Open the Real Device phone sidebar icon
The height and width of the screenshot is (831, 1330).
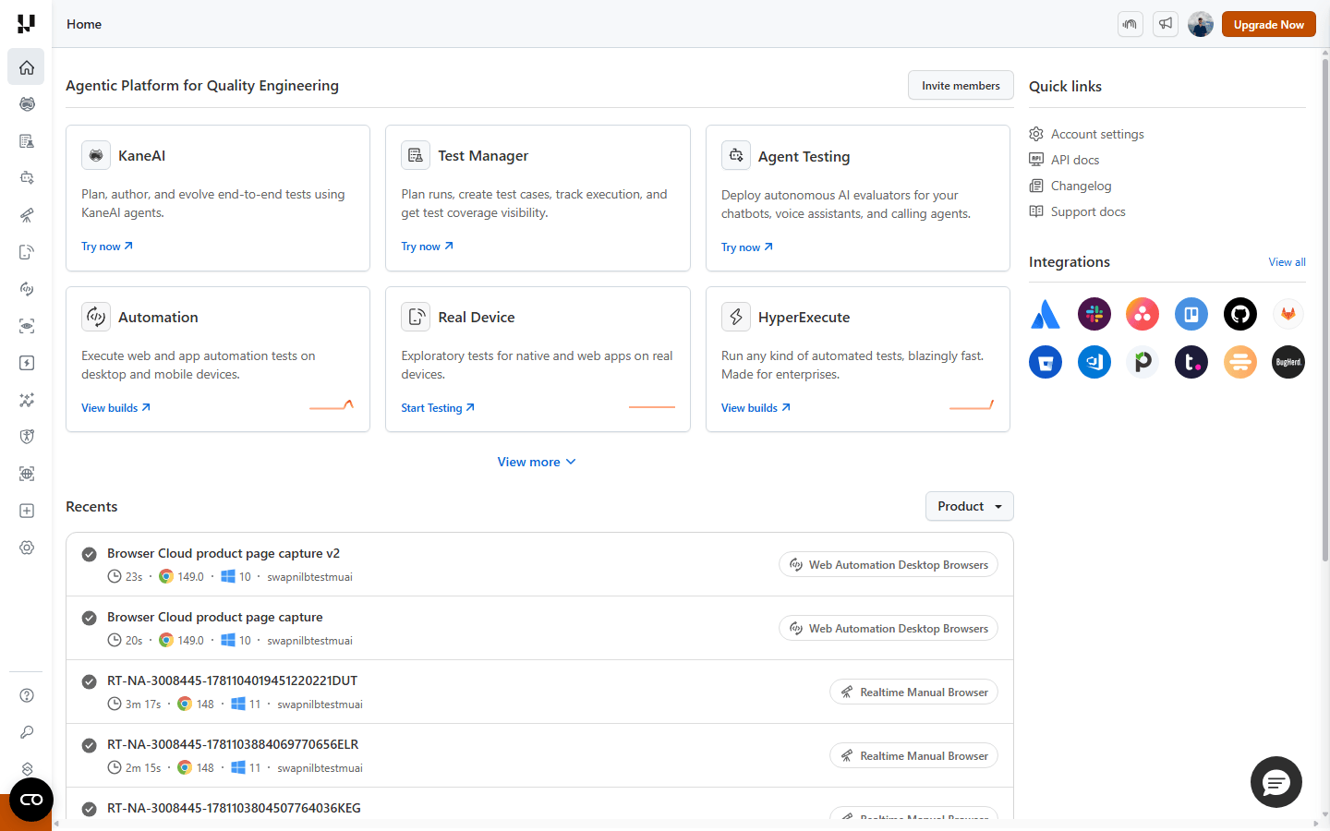[x=27, y=252]
